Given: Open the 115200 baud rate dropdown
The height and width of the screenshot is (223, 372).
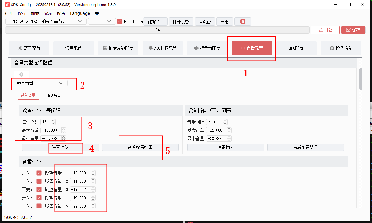Looking at the screenshot, I should click(102, 21).
